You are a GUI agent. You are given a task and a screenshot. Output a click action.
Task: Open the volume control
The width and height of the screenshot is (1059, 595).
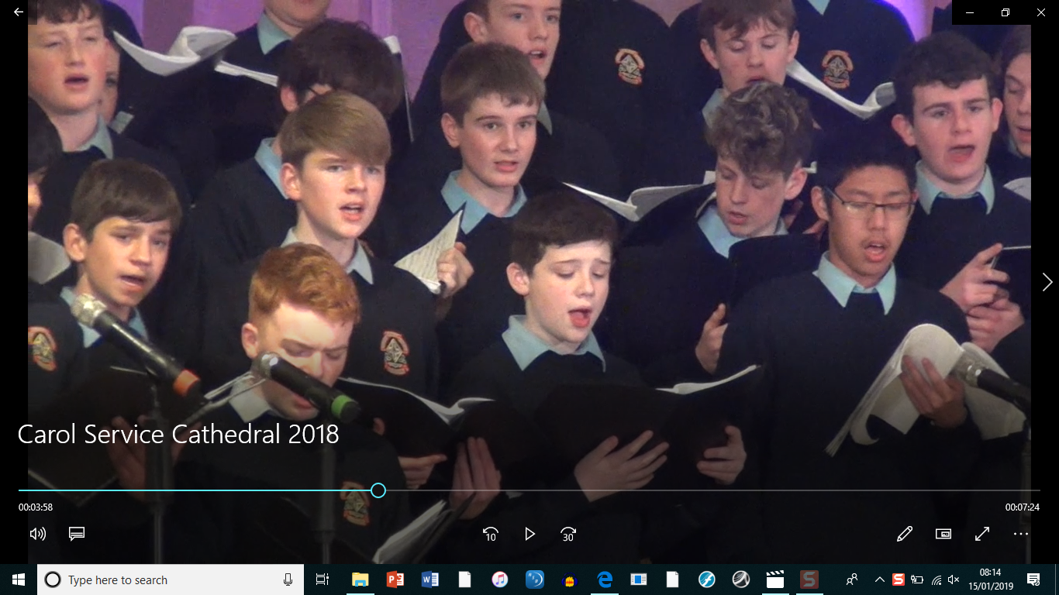37,534
